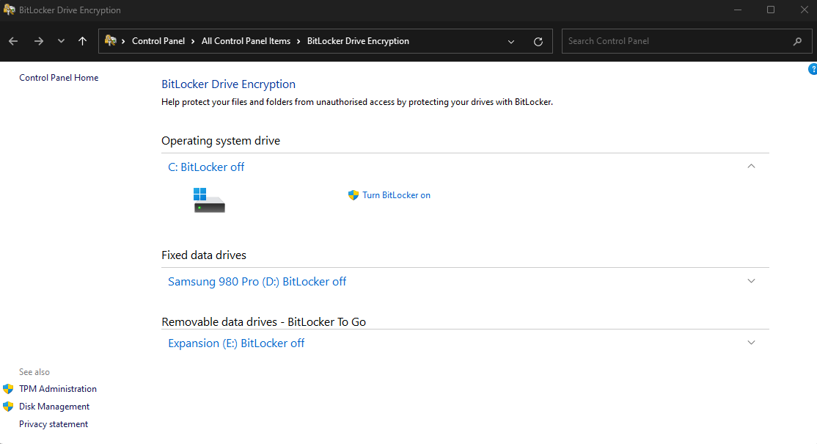Open the recent locations dropdown beside navigation arrows
The width and height of the screenshot is (817, 444).
pyautogui.click(x=61, y=41)
